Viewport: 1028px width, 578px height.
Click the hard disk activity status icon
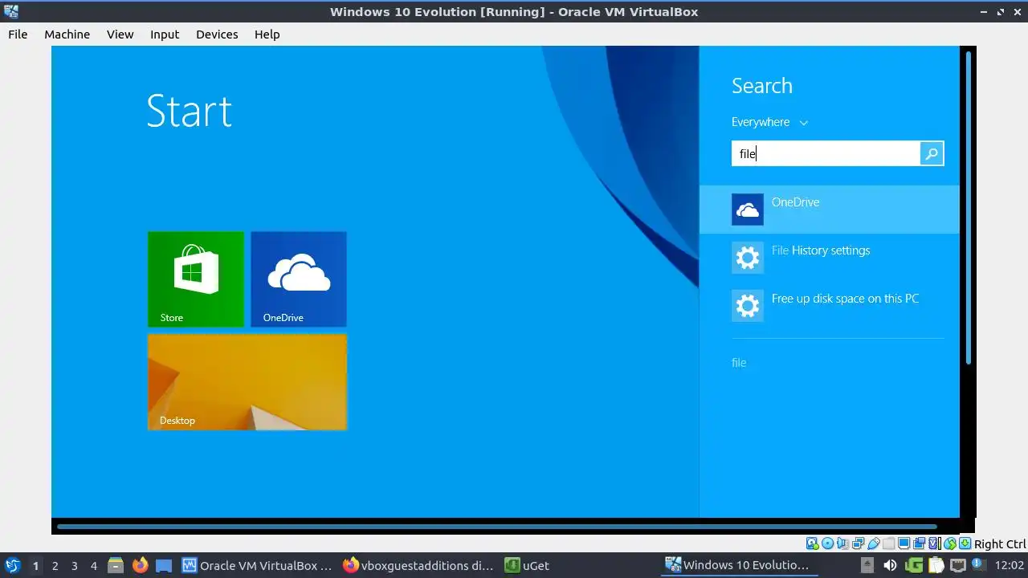click(x=812, y=544)
